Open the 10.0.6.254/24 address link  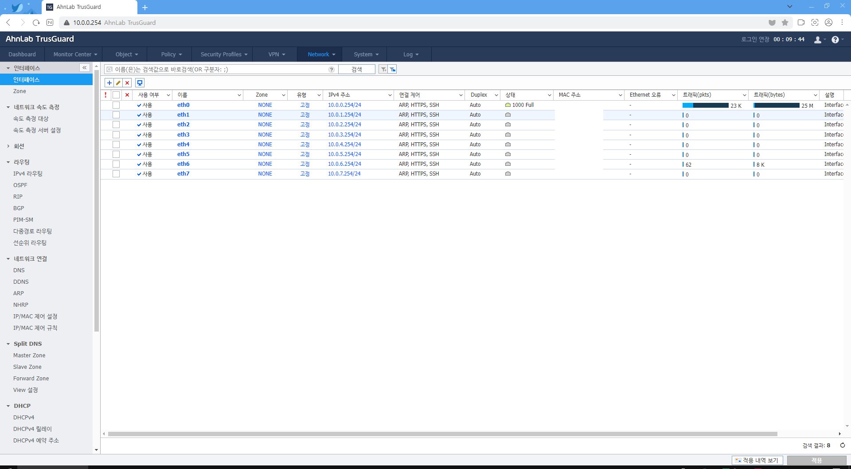coord(344,164)
